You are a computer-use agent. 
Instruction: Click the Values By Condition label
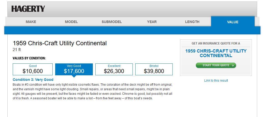(x=29, y=58)
